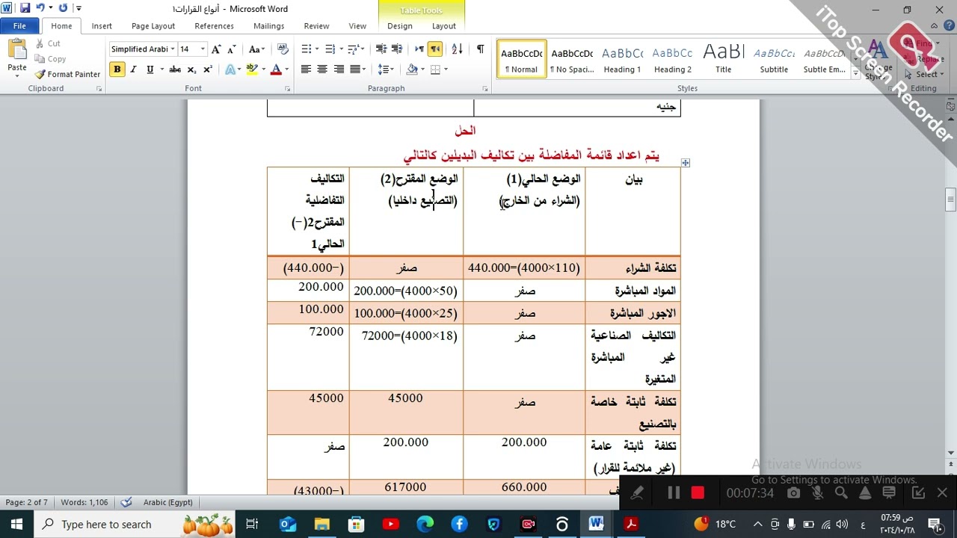Apply subscript formatting

coord(191,69)
